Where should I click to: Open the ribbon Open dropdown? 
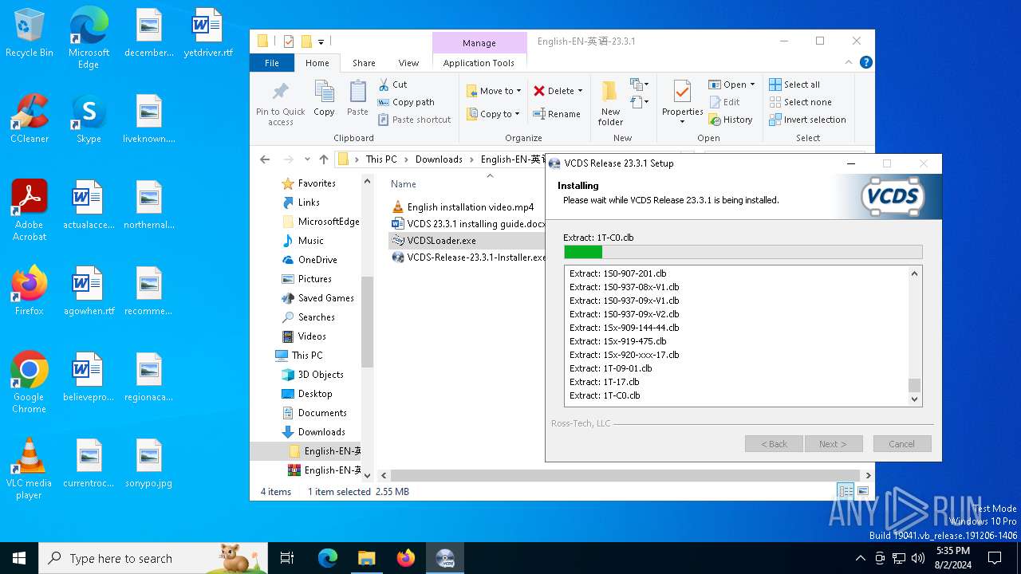tap(752, 85)
